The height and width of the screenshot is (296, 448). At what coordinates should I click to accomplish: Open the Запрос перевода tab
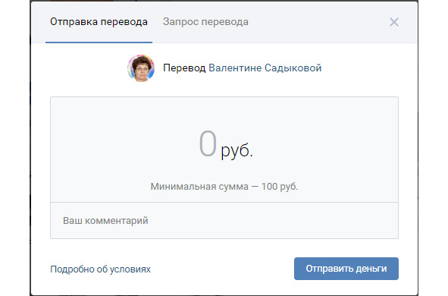[x=205, y=22]
